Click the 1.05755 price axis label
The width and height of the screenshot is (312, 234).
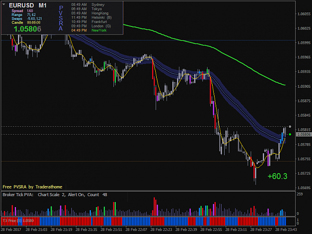click(304, 159)
